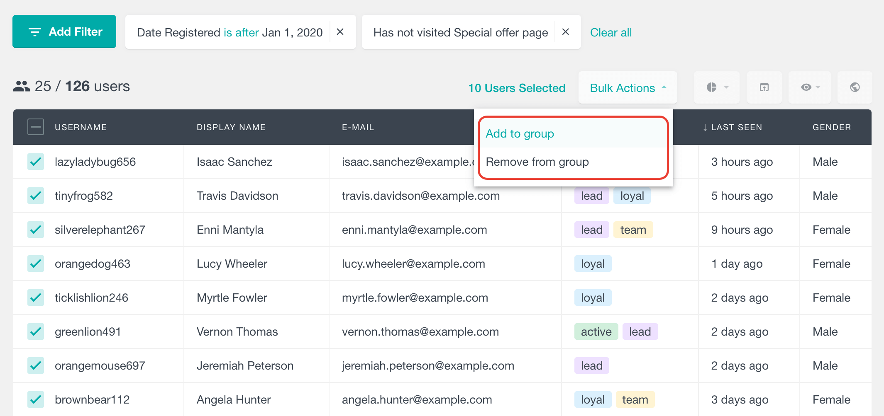This screenshot has height=416, width=884.
Task: Uncheck brownbear112's row checkbox
Action: click(36, 399)
